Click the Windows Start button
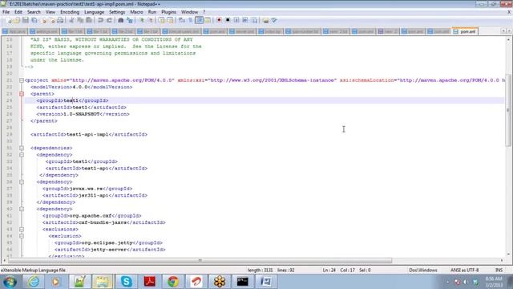The height and width of the screenshot is (289, 513). (10, 282)
